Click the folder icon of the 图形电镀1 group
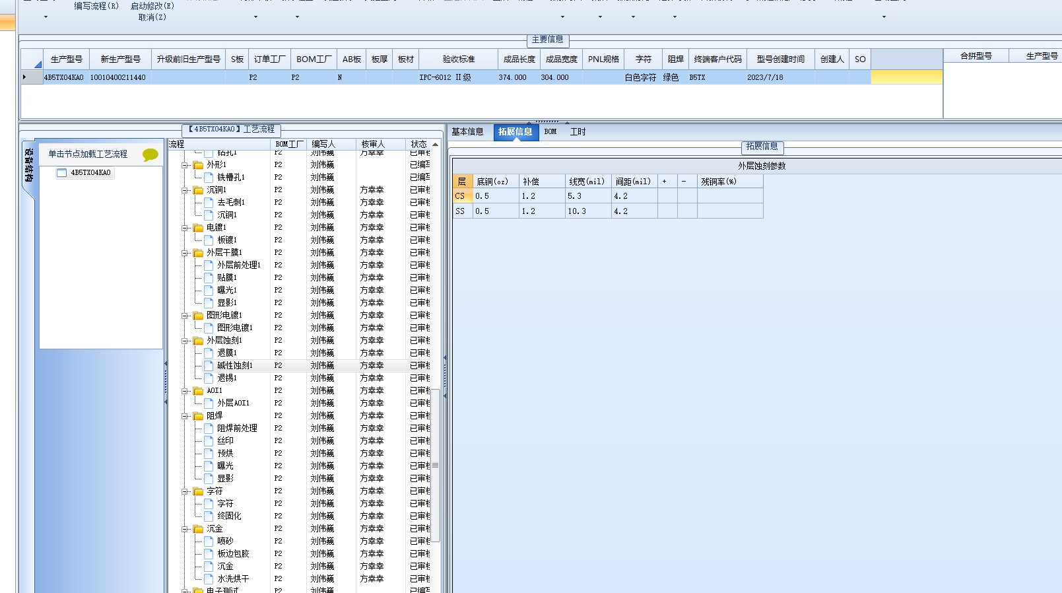The width and height of the screenshot is (1062, 593). click(198, 316)
